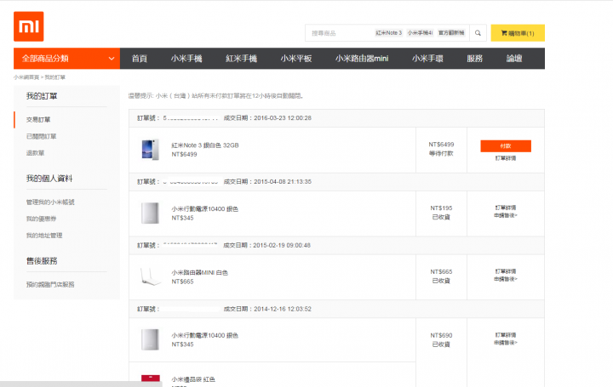Image resolution: width=613 pixels, height=387 pixels.
Task: Open the 小米禮品袋 紅色 product name
Action: tap(193, 379)
